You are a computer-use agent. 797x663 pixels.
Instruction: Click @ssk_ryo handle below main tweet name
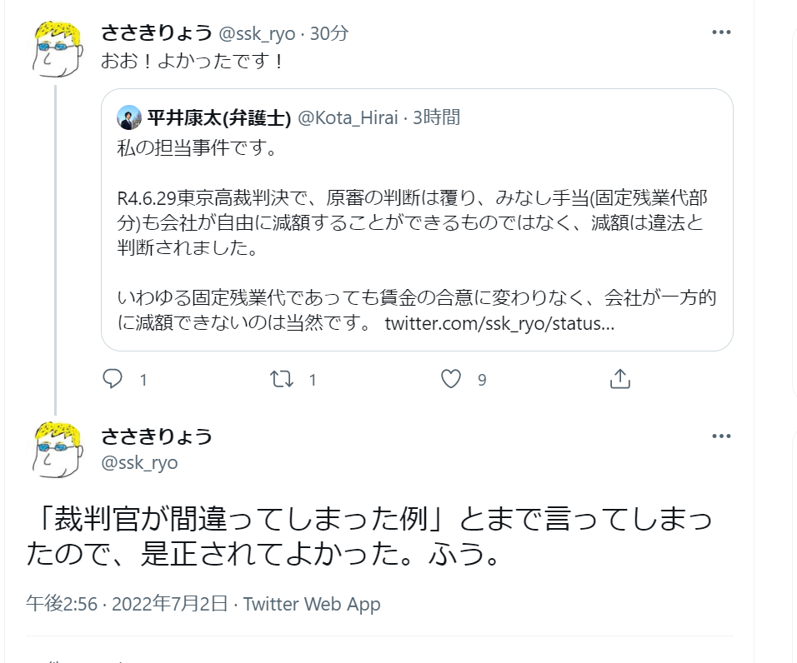[139, 462]
